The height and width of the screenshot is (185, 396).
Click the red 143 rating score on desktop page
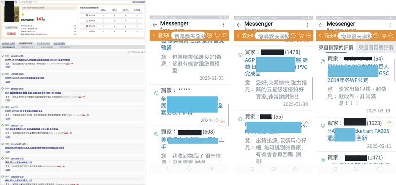pos(39,19)
